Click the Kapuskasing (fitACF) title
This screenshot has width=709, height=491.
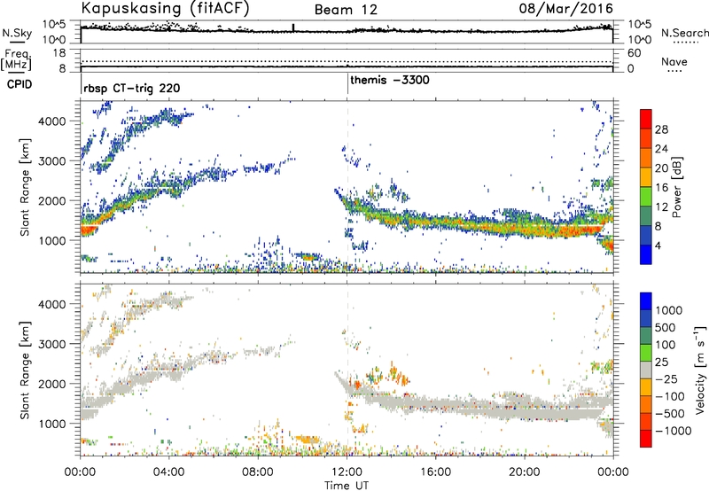[165, 8]
